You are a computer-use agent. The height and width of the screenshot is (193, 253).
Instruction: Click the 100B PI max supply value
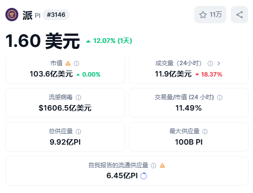pos(189,142)
